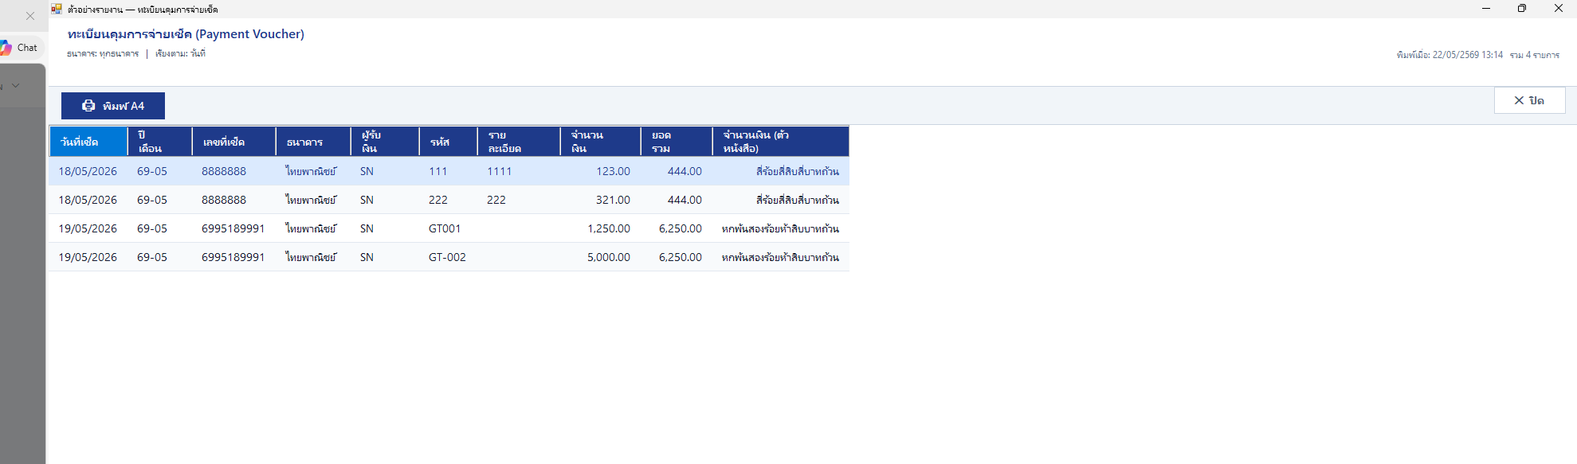Screen dimensions: 1577x464
Task: Click the ยอดรวม column header
Action: [677, 142]
